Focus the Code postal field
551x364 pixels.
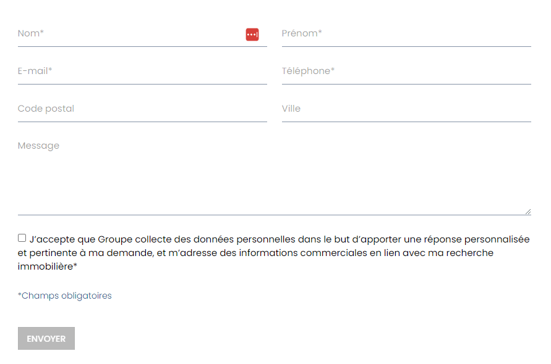[142, 109]
